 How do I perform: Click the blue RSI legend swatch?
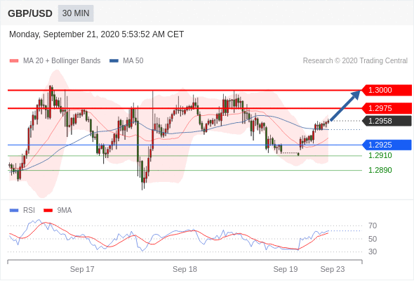click(x=14, y=211)
